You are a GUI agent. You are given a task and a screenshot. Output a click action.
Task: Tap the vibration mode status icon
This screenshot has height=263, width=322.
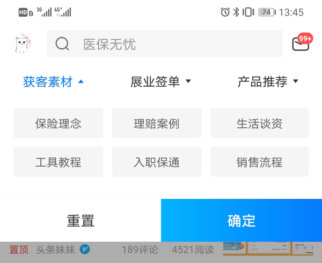248,12
